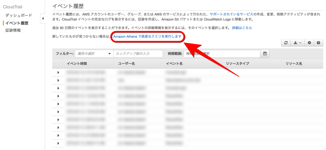Viewport: 326px width, 150px height.
Task: Open the settings gear icon
Action: [309, 43]
